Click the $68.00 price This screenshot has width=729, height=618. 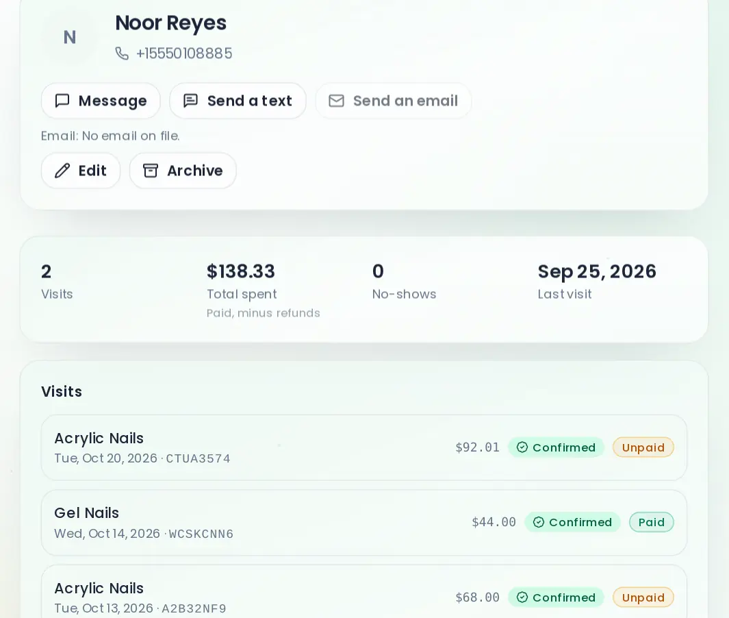(x=478, y=597)
